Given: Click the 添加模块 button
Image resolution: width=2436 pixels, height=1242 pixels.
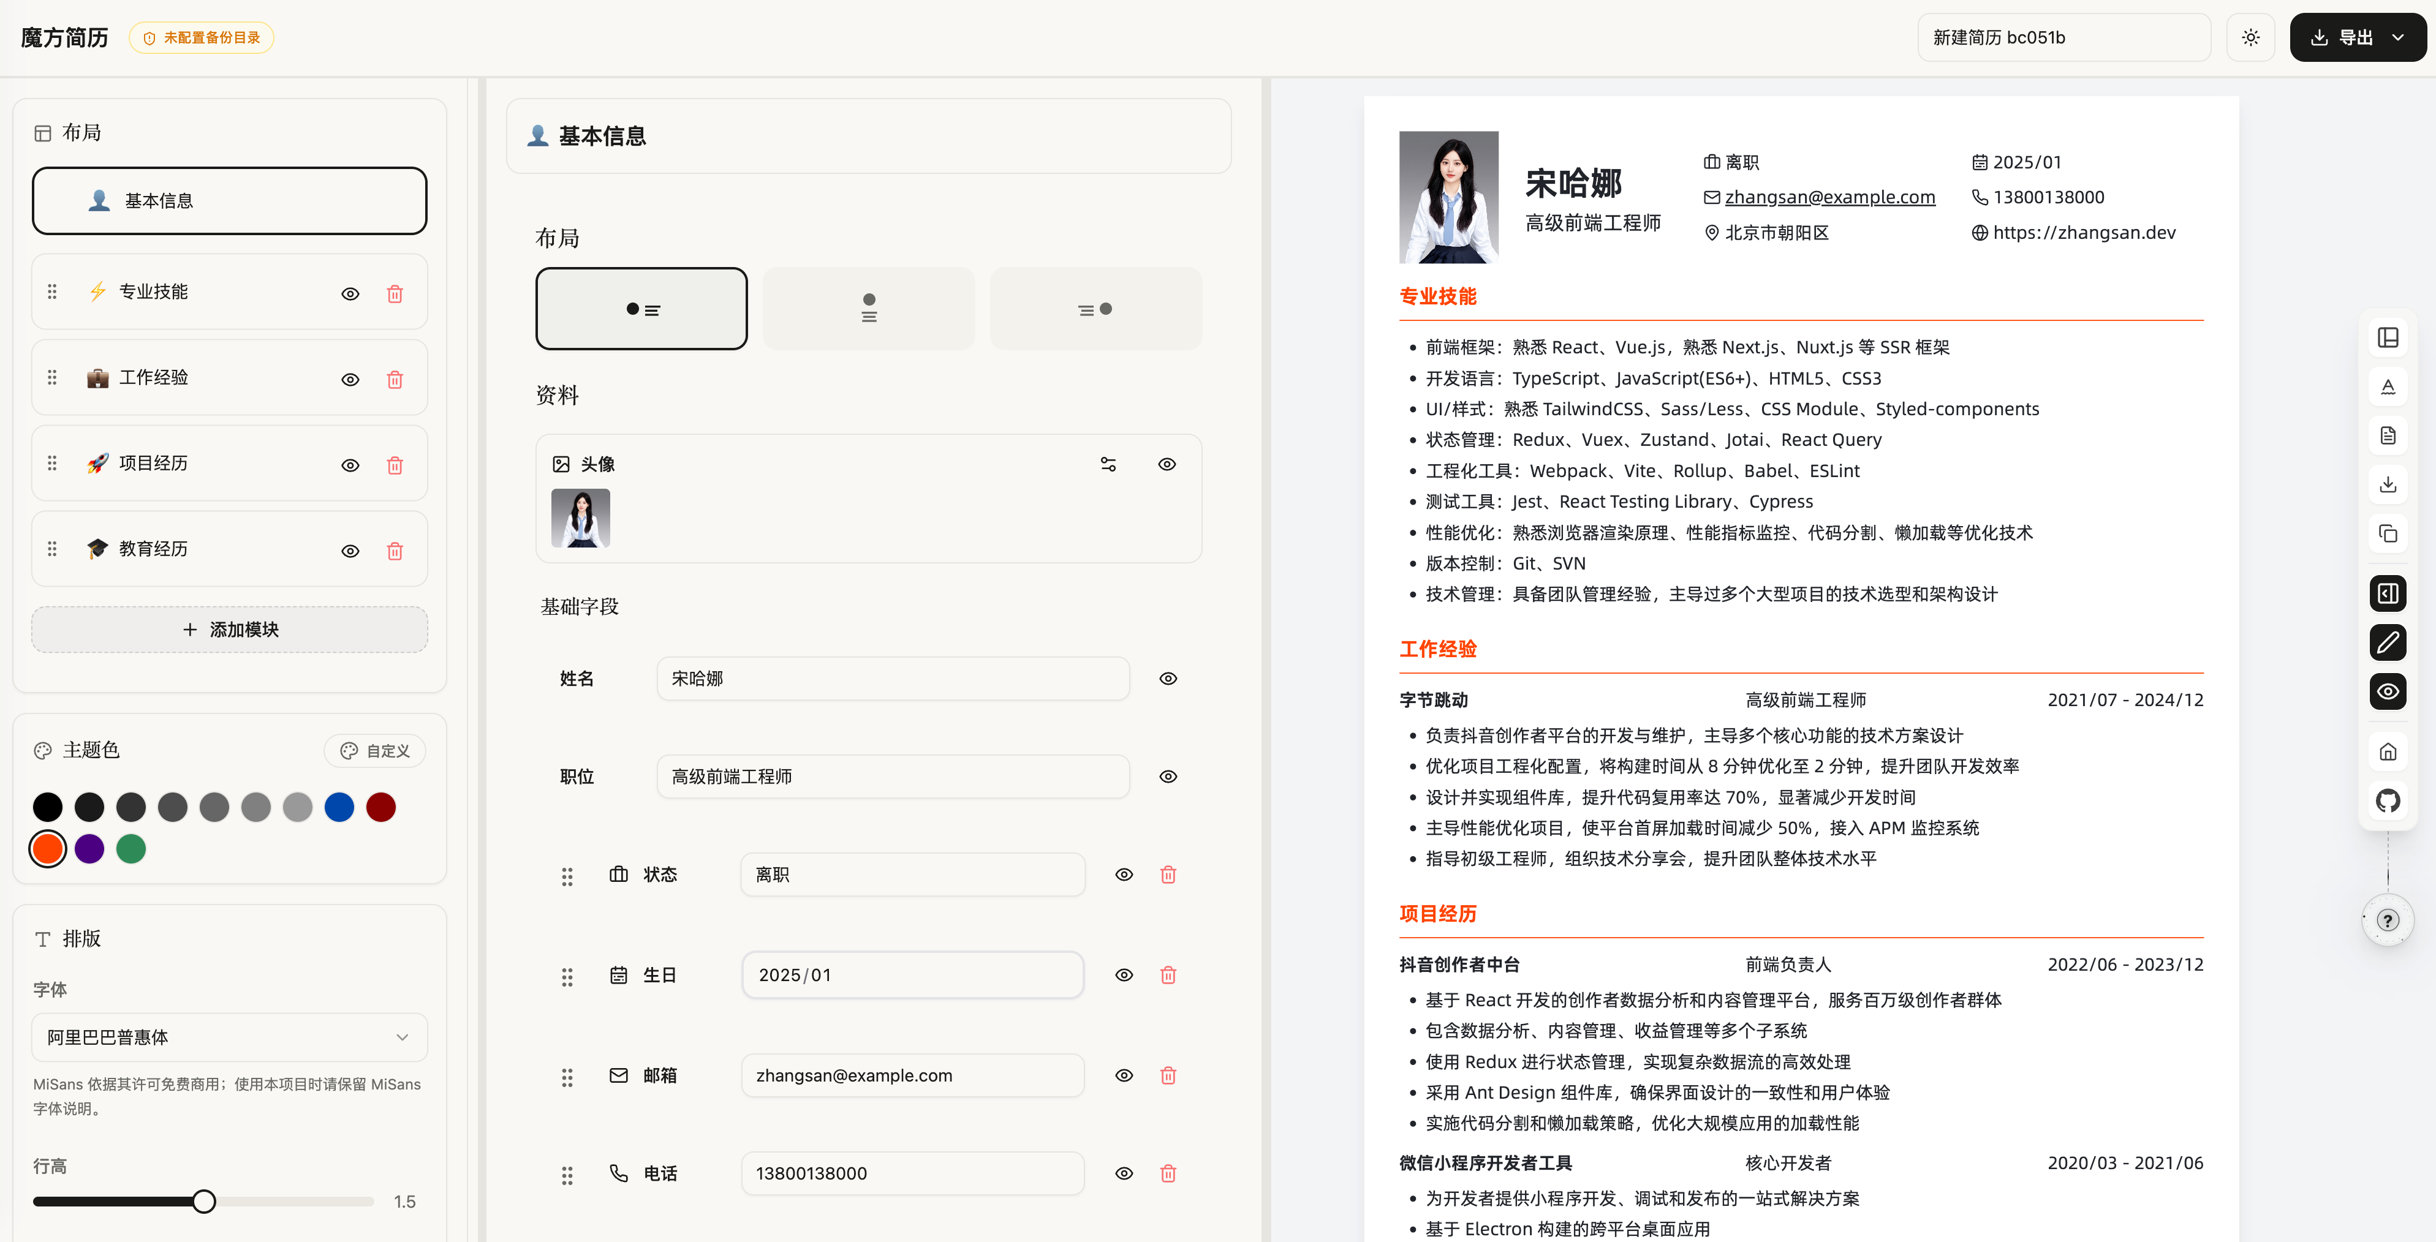Looking at the screenshot, I should pos(229,628).
